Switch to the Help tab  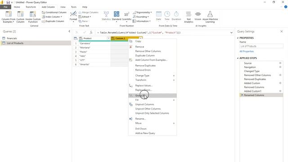coord(85,7)
